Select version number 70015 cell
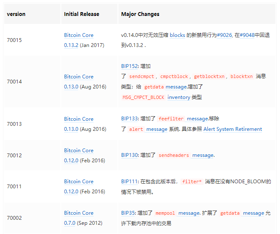280x234 pixels. 32,40
